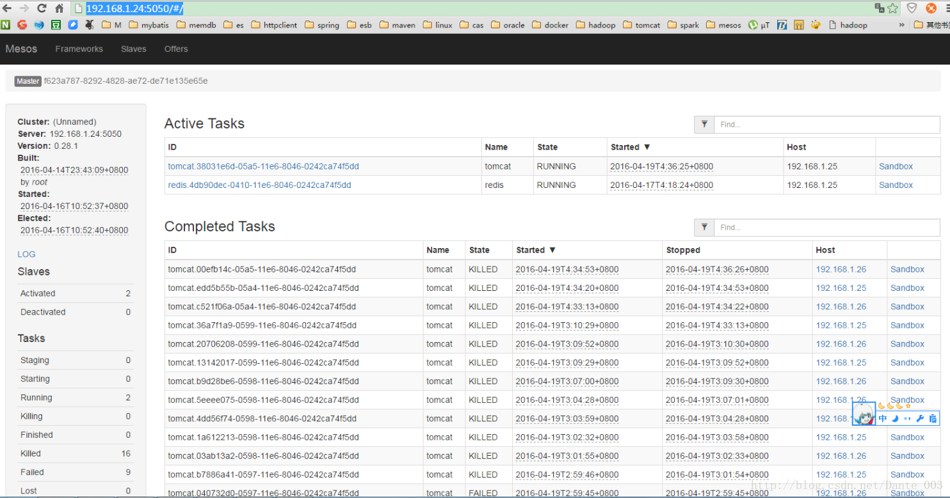This screenshot has height=498, width=950.
Task: Open the green square Douban bookmark icon
Action: click(x=56, y=25)
